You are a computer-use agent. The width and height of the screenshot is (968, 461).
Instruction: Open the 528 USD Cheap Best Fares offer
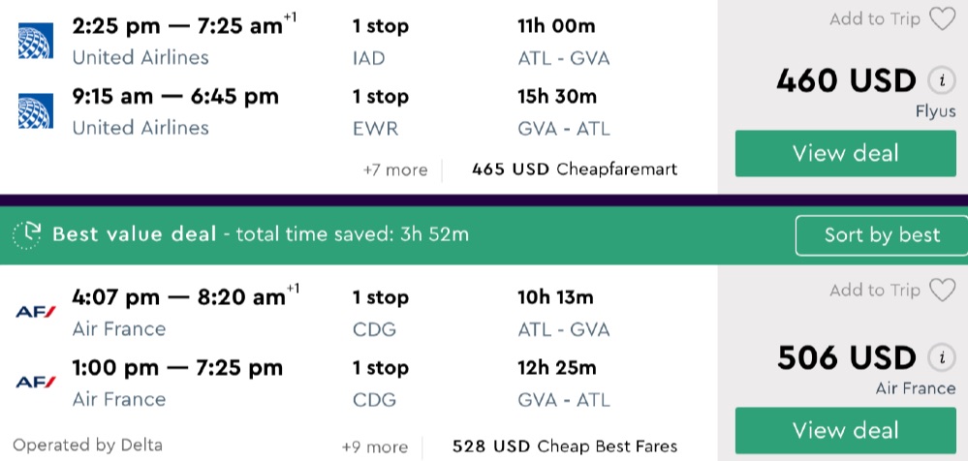[564, 447]
